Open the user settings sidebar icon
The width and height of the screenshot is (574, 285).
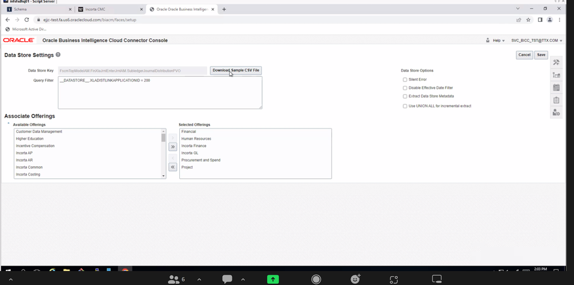pyautogui.click(x=556, y=112)
